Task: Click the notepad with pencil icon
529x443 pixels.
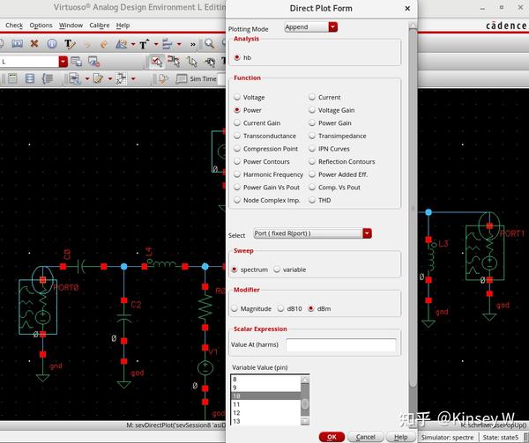Action: click(98, 79)
